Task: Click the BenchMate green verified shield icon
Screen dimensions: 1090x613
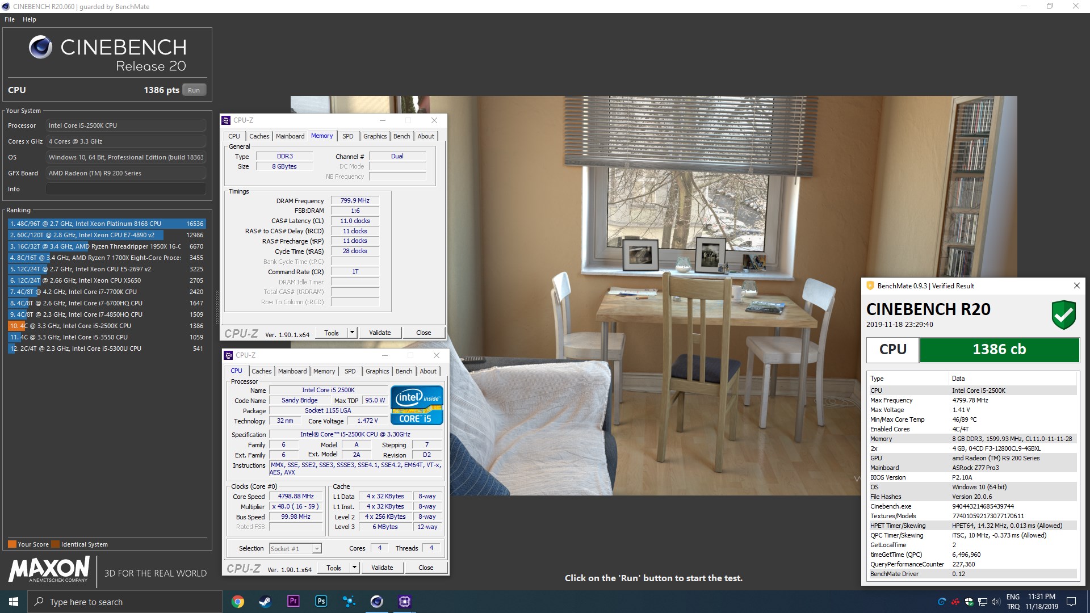Action: (x=1063, y=315)
